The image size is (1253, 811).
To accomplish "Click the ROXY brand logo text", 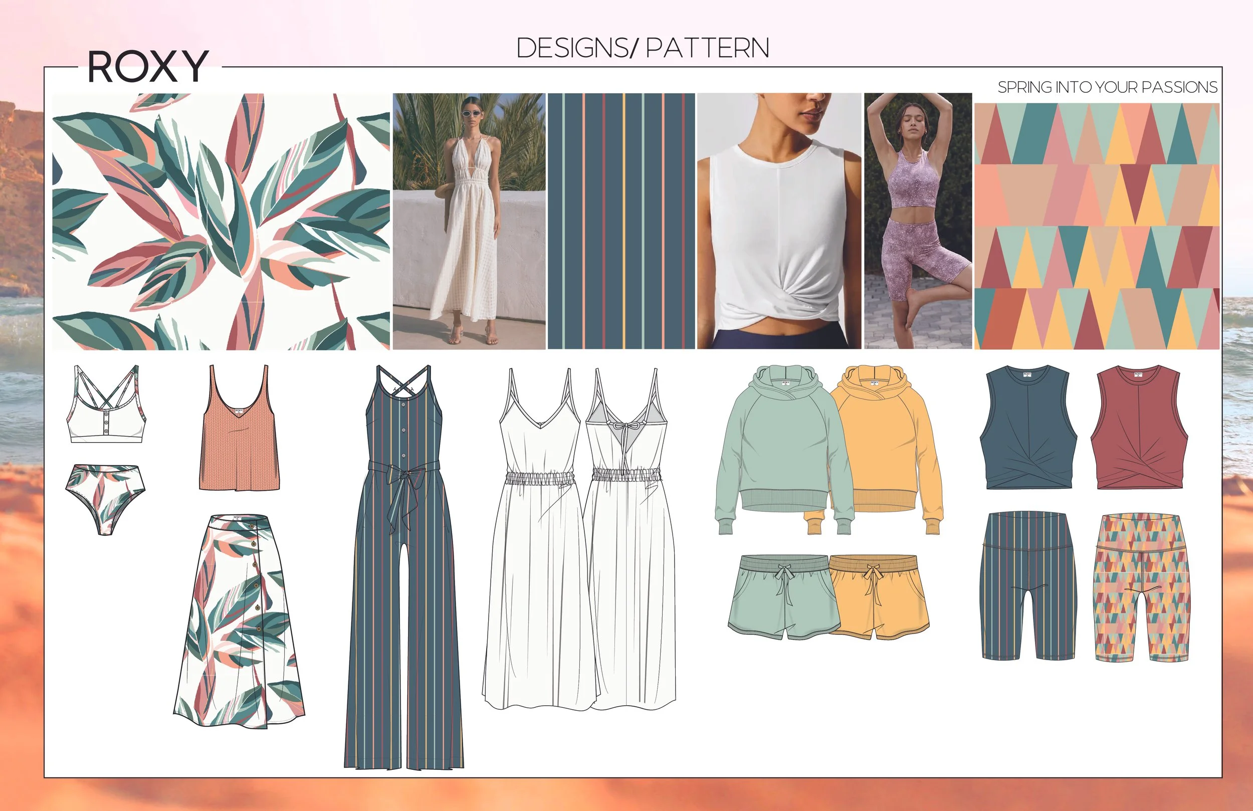I will 148,66.
